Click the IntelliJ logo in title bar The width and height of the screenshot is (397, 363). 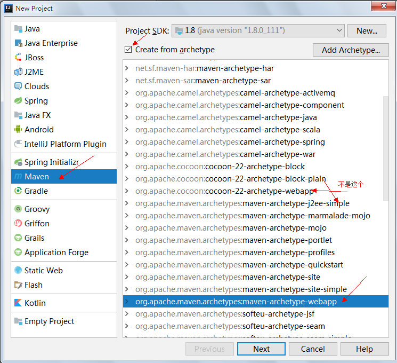pos(9,9)
